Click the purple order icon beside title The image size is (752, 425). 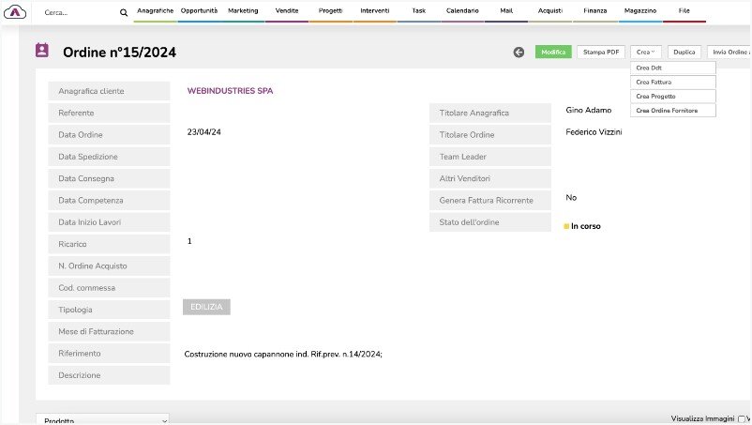pos(42,52)
